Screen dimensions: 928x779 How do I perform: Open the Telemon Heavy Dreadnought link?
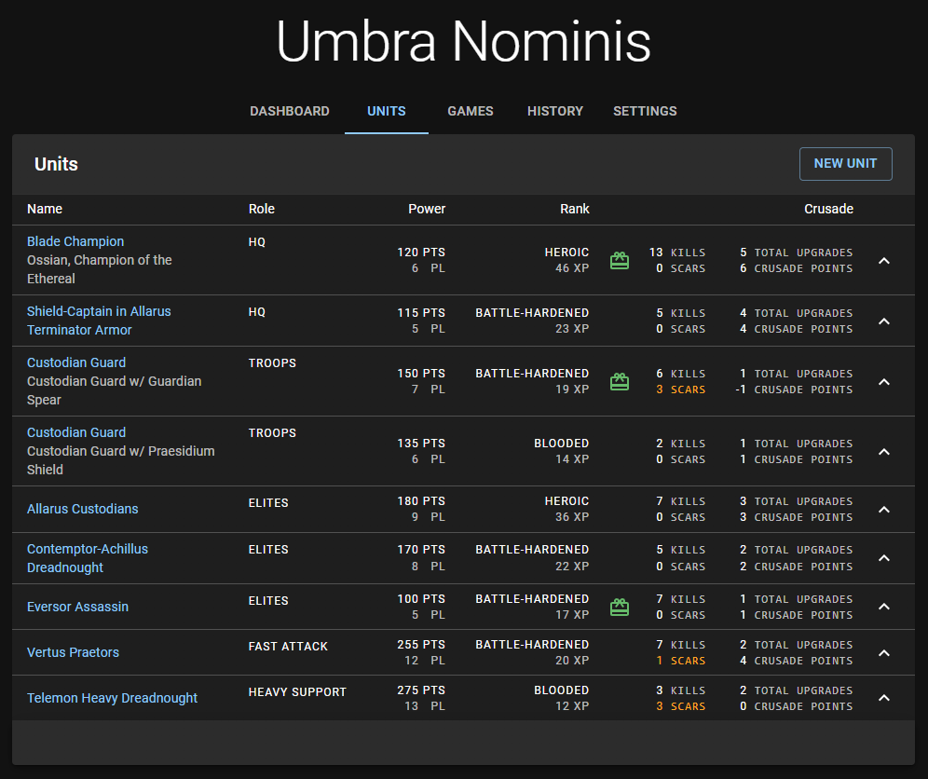pos(112,698)
